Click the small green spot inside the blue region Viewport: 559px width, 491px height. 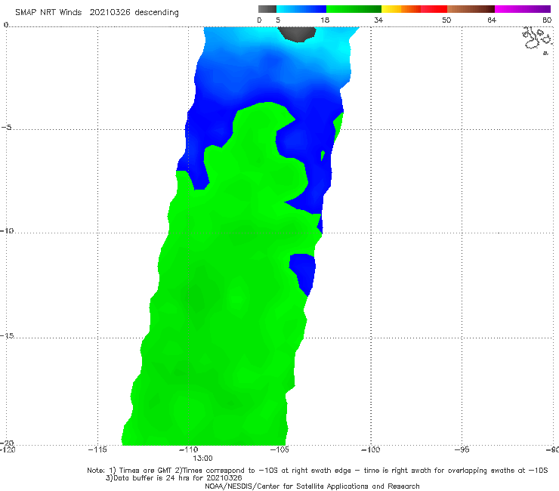point(323,156)
